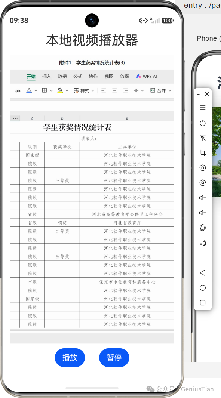
Task: Click the emulator rotate-left icon
Action: click(202, 168)
